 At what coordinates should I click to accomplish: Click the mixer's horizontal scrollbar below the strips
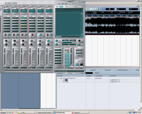click(28, 71)
